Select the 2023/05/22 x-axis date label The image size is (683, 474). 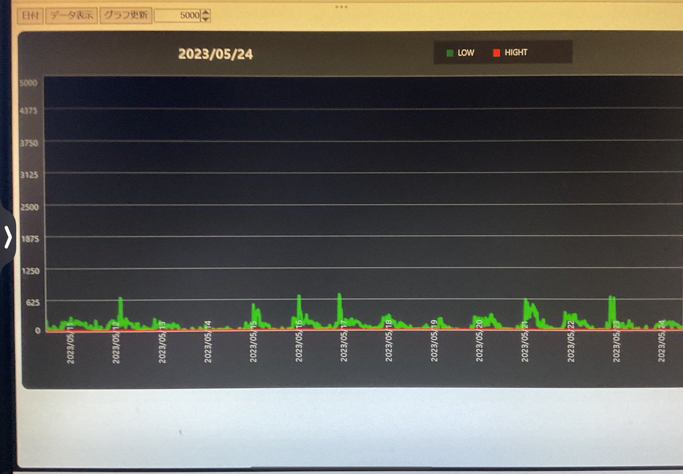coord(571,340)
